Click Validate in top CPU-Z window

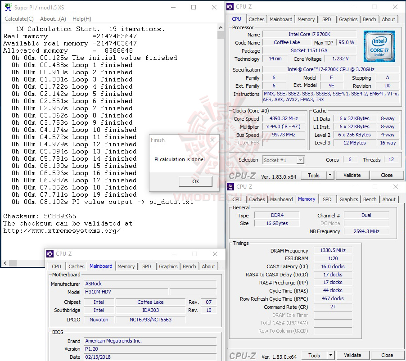point(352,175)
